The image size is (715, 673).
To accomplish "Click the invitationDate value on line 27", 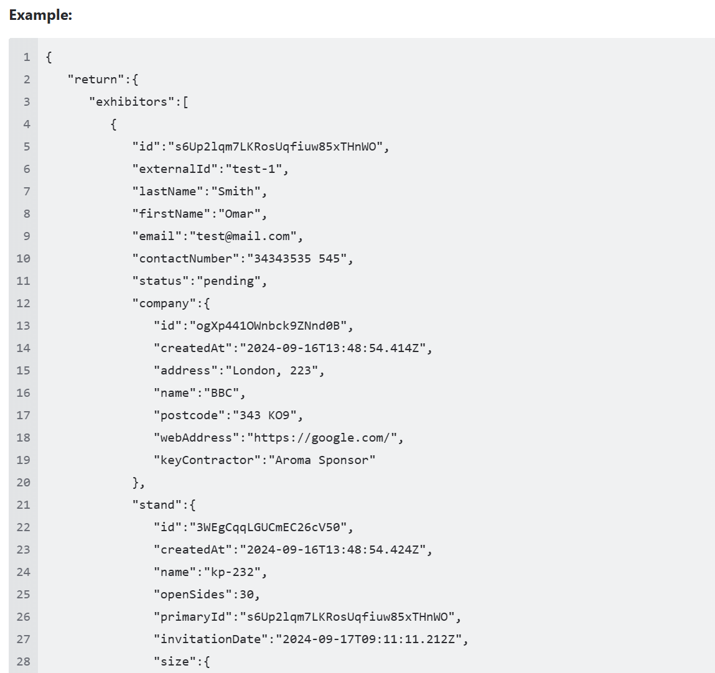I will click(368, 639).
